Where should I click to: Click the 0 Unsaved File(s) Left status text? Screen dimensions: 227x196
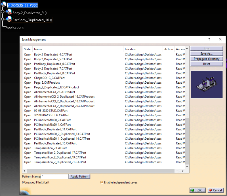[x=36, y=182]
